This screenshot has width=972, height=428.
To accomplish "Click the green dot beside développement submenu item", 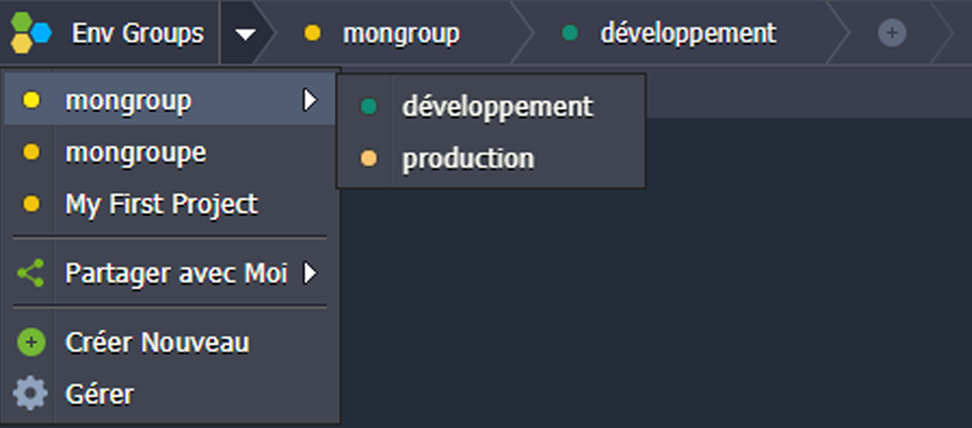I will point(370,106).
